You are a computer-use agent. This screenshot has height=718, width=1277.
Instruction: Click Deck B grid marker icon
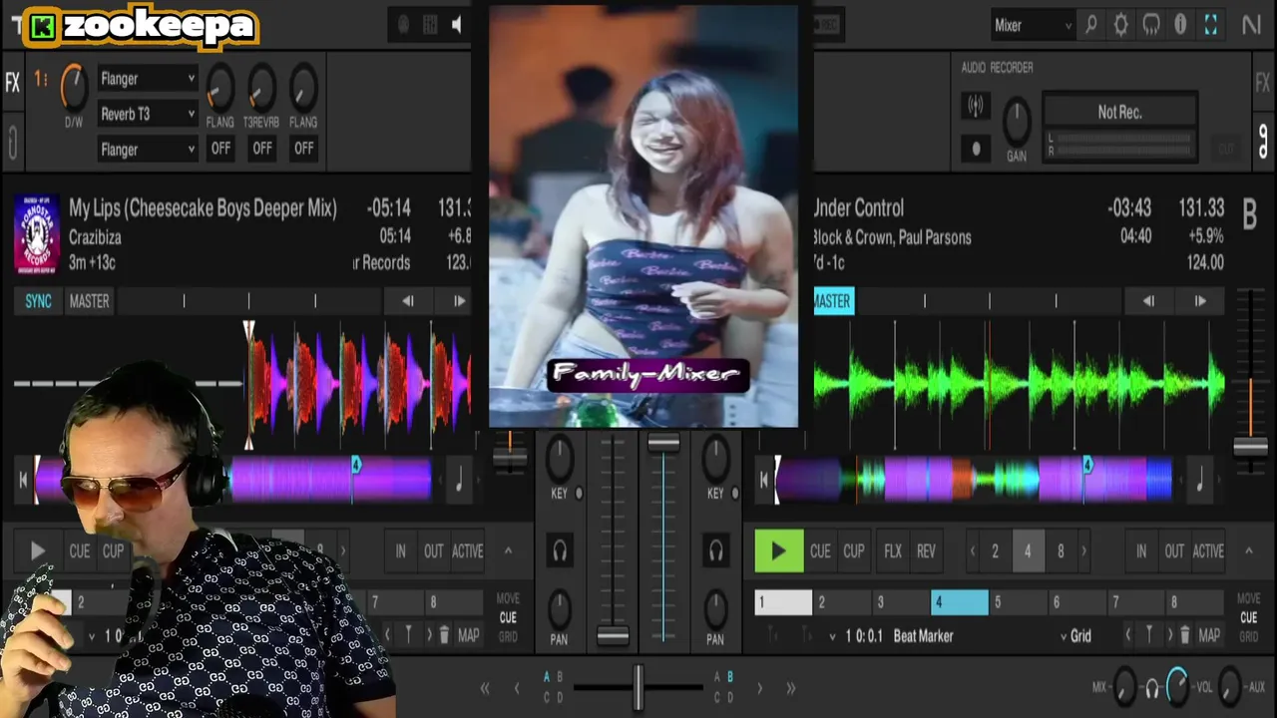[1149, 635]
